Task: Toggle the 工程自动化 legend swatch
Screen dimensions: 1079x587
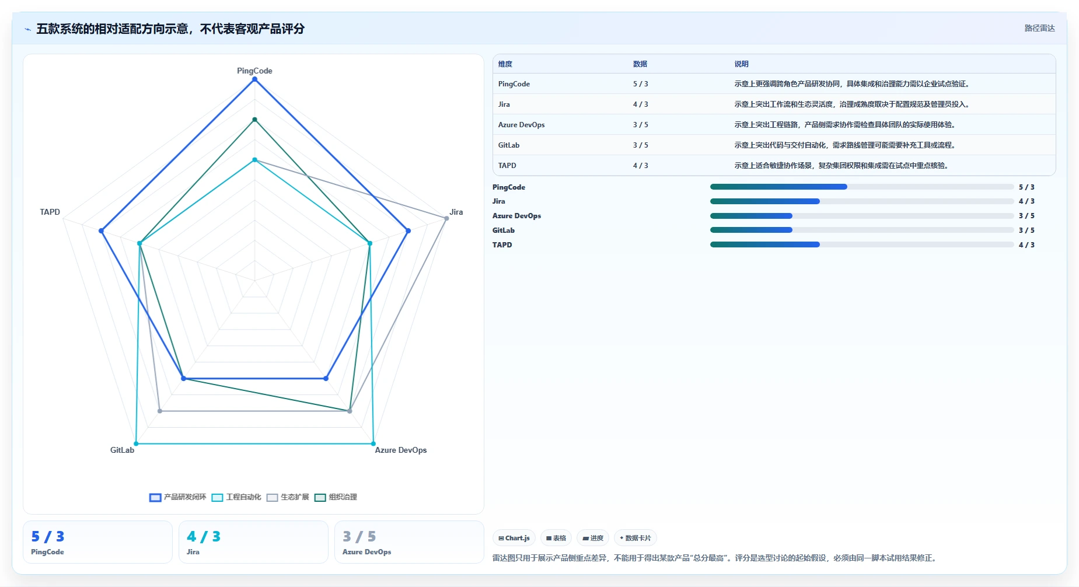Action: [x=217, y=498]
